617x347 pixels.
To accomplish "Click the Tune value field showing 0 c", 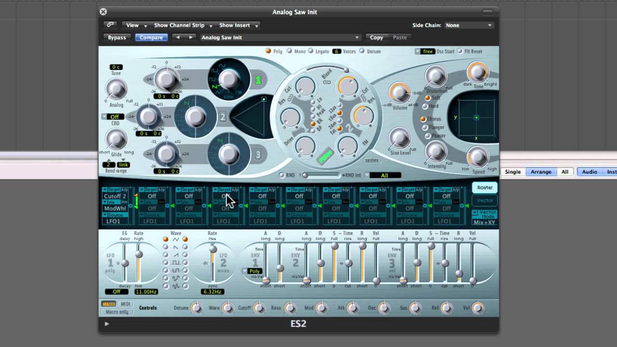I will [116, 67].
